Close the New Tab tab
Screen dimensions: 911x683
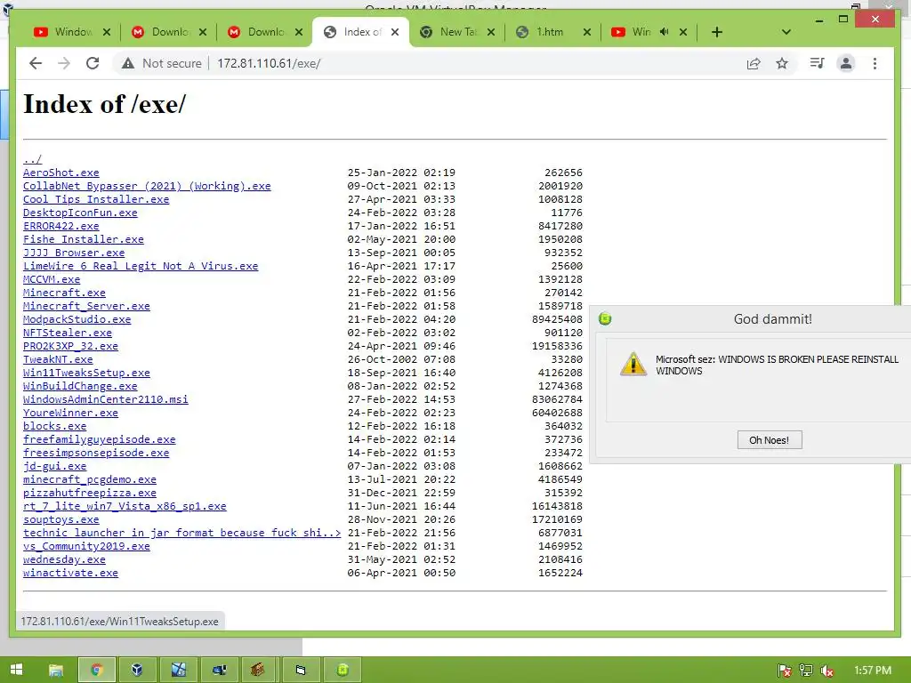pyautogui.click(x=491, y=32)
